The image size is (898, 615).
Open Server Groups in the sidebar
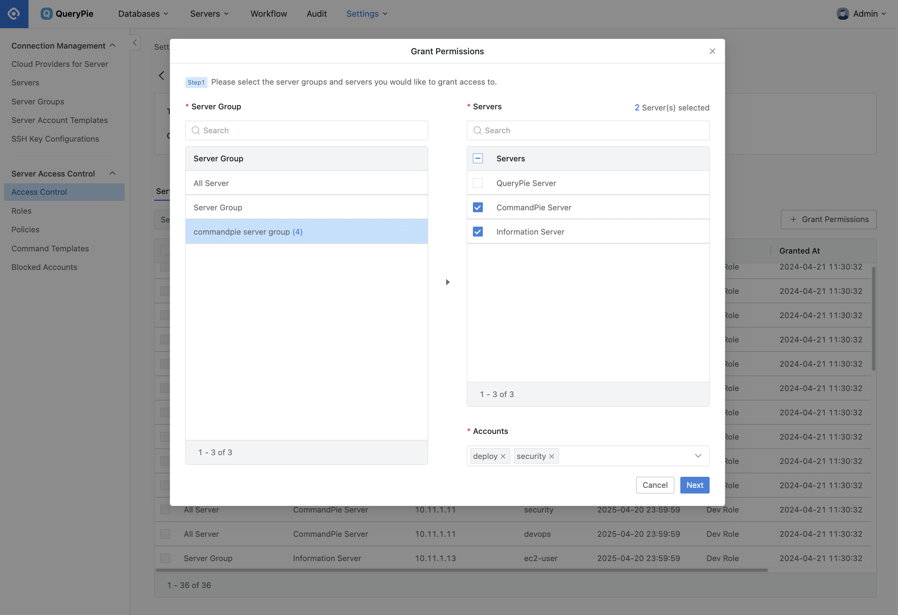pos(38,101)
